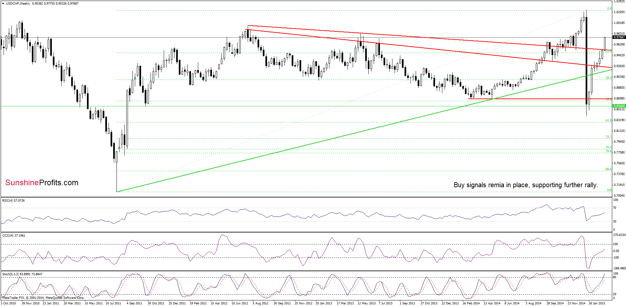626x306 pixels.
Task: Click the 30 Sep 2012 date label
Action: pos(282,303)
